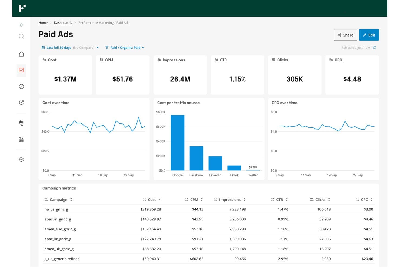Click the metric icon on Impressions card

159,60
